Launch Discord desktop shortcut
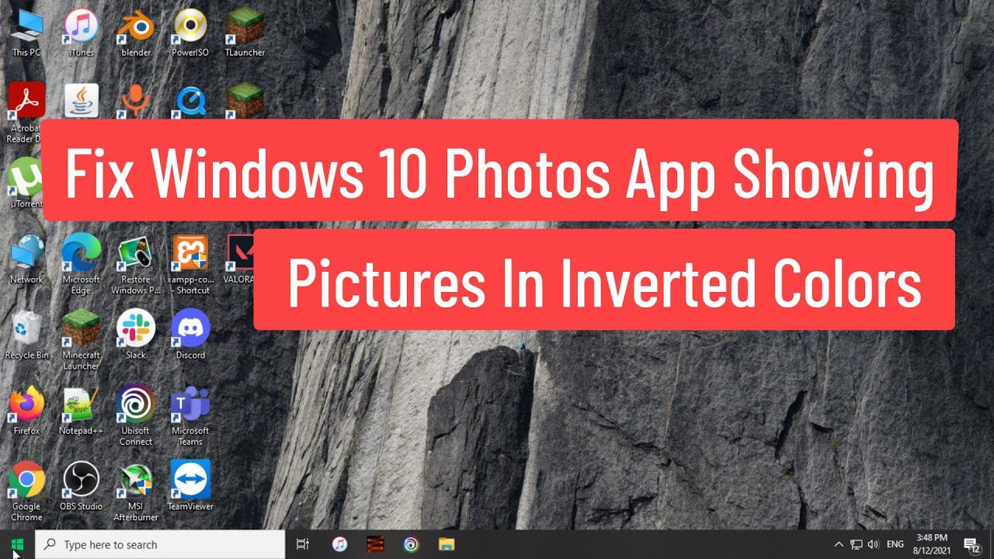 click(190, 335)
